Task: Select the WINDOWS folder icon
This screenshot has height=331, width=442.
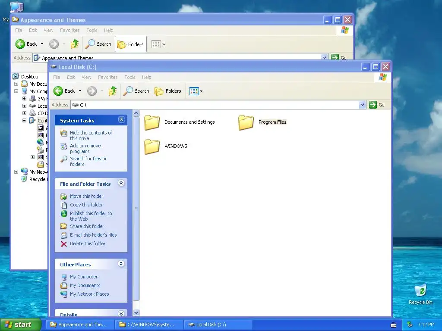Action: 152,147
